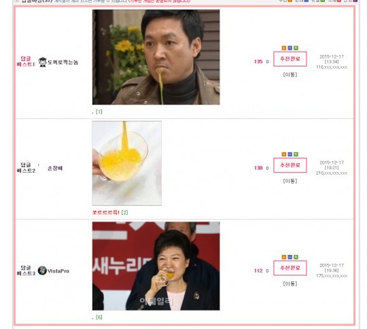Click orange plus icon on best reply 2
367x329 pixels.
284,154
